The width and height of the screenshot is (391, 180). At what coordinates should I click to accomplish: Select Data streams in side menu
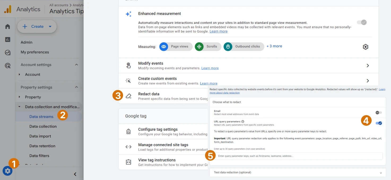click(x=41, y=117)
